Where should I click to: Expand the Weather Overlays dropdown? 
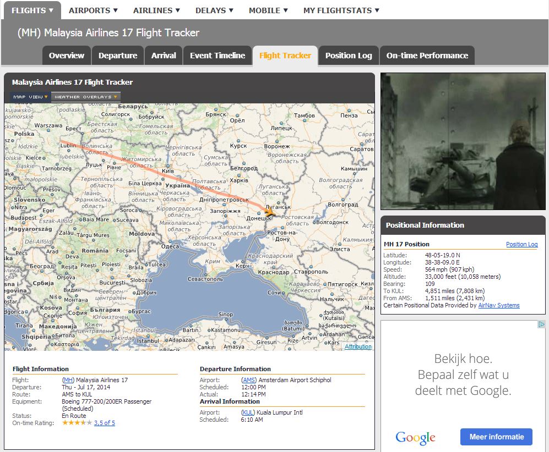(x=86, y=97)
